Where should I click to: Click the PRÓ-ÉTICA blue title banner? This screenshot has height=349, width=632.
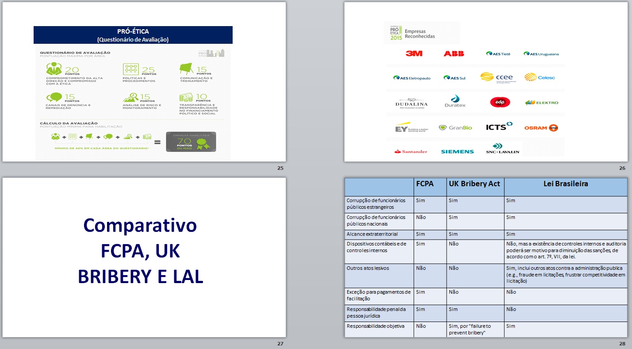click(133, 35)
